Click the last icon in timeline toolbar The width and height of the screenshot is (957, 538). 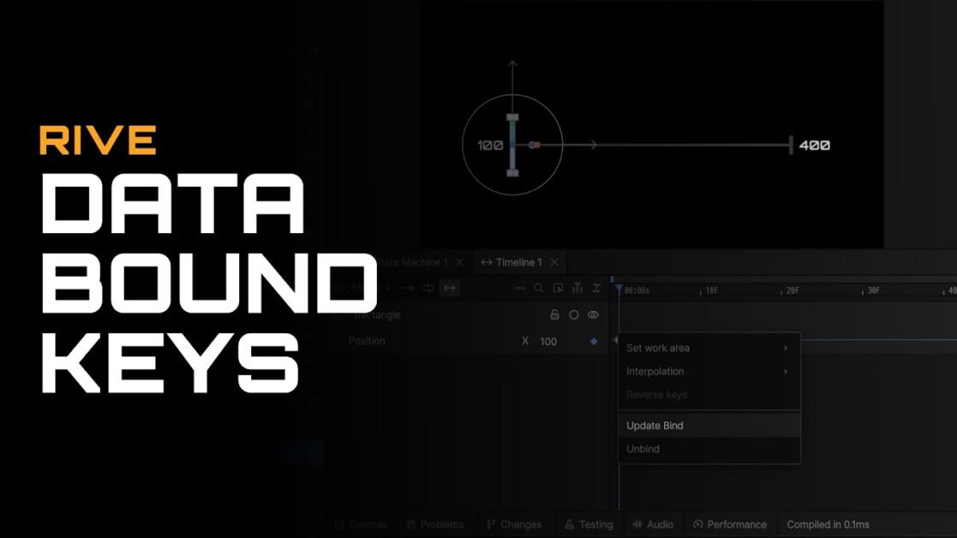pyautogui.click(x=596, y=288)
